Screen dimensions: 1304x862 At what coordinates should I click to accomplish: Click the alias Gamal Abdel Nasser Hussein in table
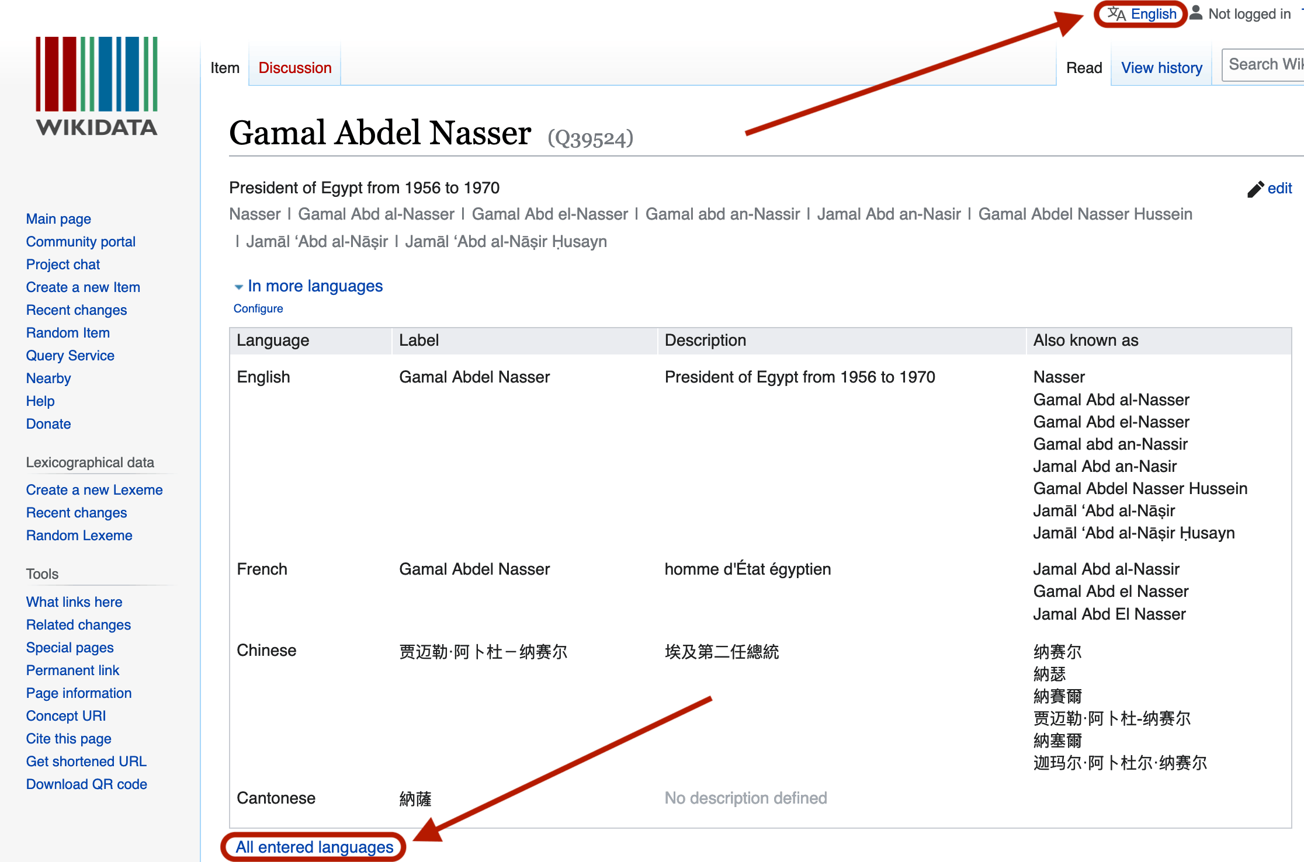click(x=1140, y=488)
